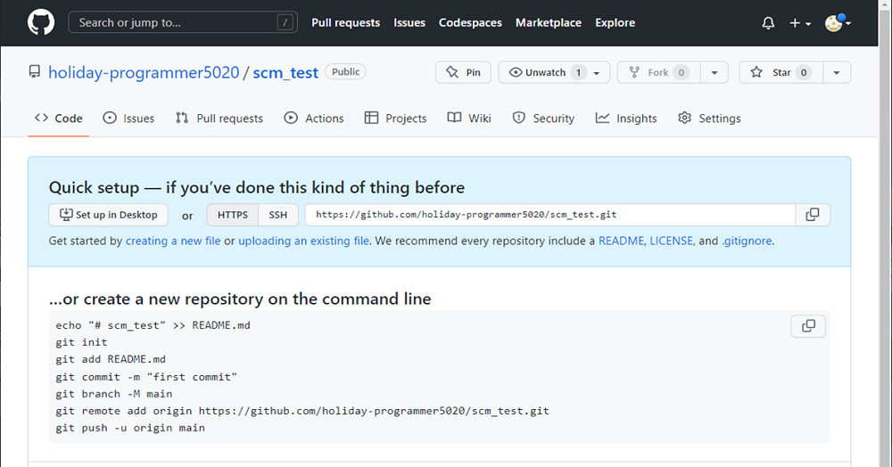
Task: Open Pull requests in top navigation
Action: pos(345,22)
